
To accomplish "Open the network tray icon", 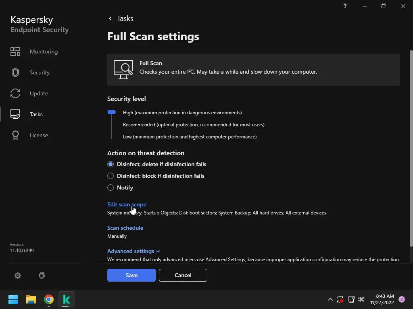I will [x=351, y=299].
